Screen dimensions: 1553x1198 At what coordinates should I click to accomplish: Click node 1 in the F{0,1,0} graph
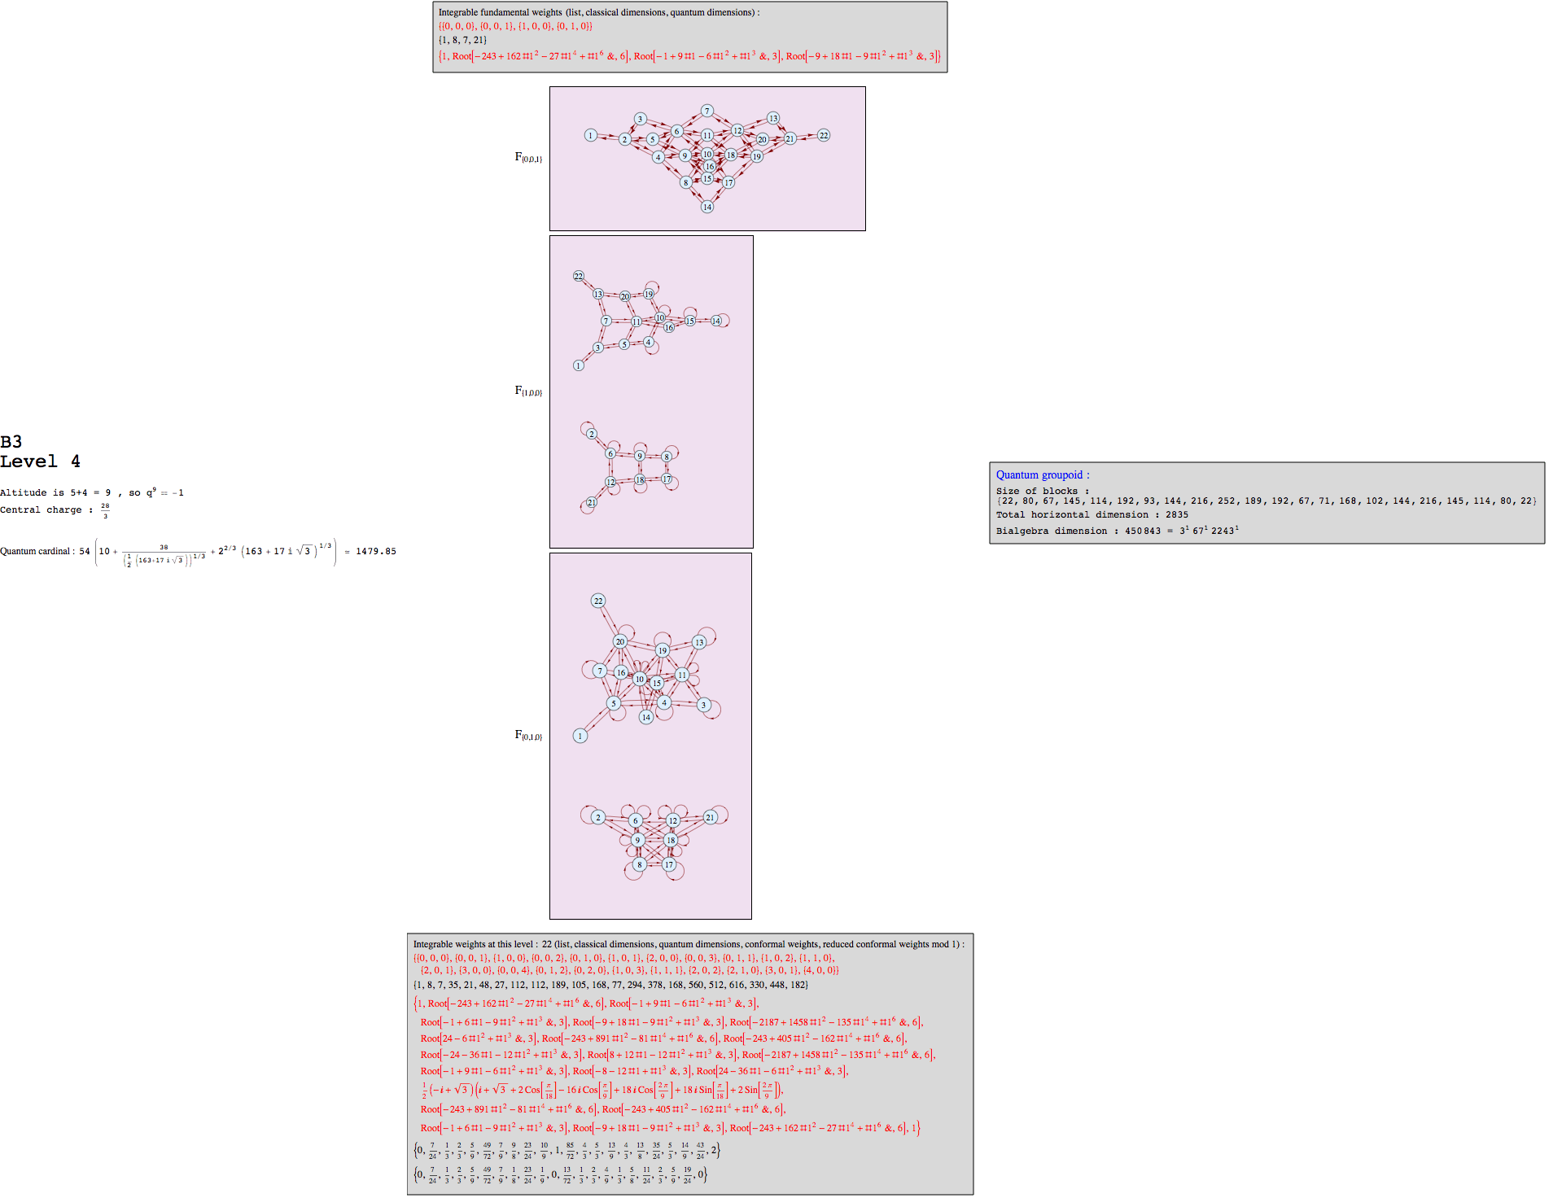tap(580, 736)
